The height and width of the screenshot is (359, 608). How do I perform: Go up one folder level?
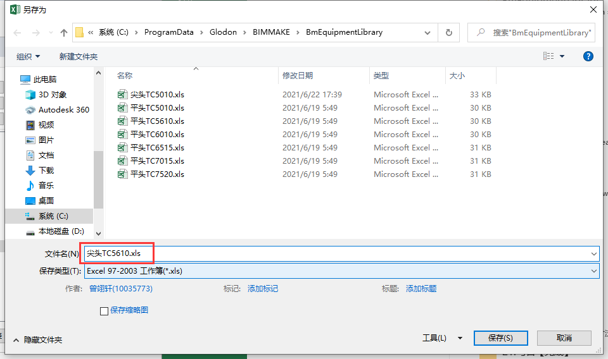tap(64, 33)
